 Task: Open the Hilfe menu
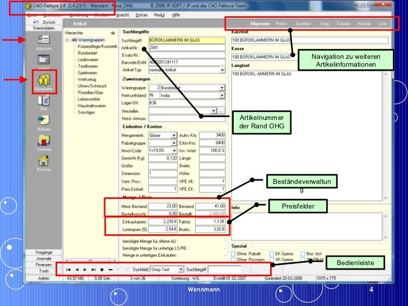coord(176,15)
